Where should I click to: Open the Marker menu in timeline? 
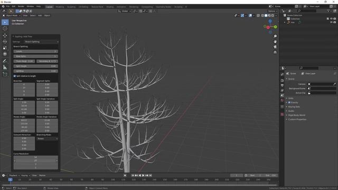pos(42,175)
